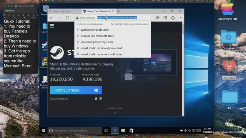This screenshot has height=138, width=246.
Task: Open File Explorer from taskbar
Action: coord(123,130)
